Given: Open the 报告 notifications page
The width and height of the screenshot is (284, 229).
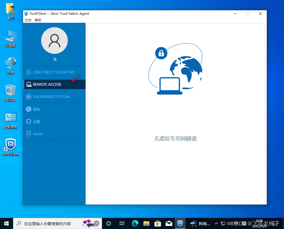Looking at the screenshot, I should [x=54, y=109].
